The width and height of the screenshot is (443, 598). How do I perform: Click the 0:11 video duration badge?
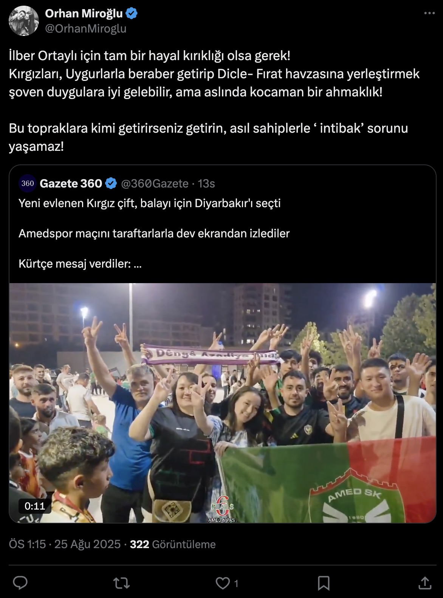pos(35,506)
